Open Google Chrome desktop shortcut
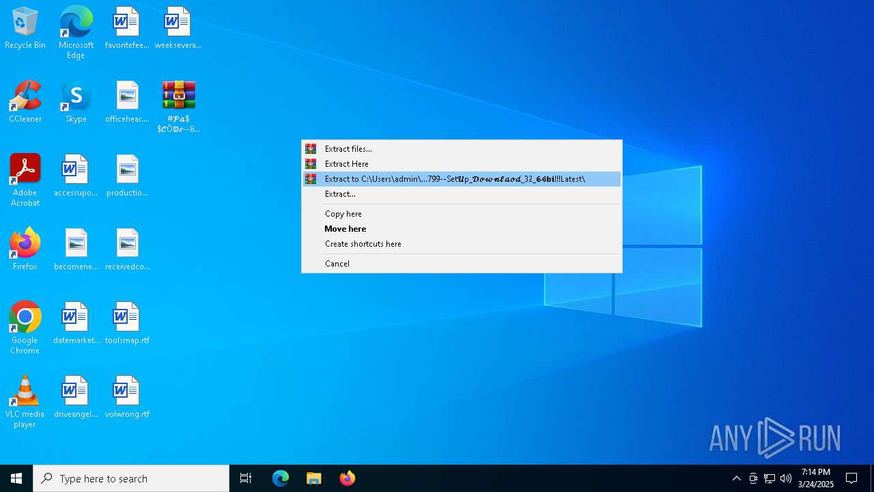The height and width of the screenshot is (492, 874). point(25,328)
